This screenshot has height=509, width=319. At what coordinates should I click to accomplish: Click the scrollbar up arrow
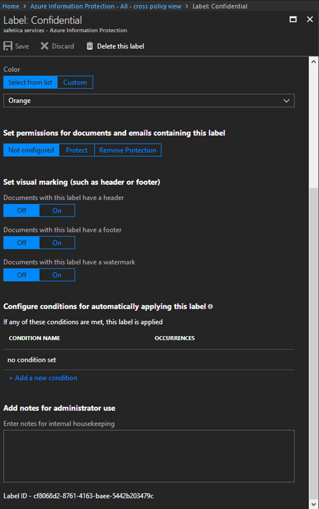314,61
